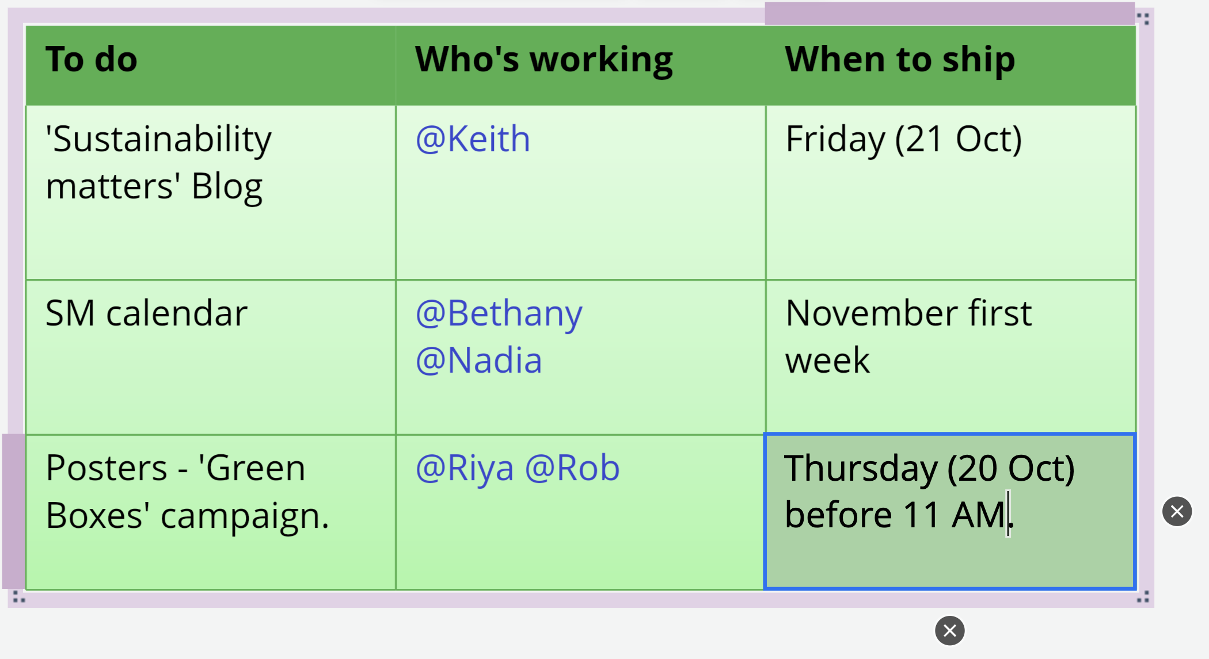Click the table's bottom-right corner handle
The height and width of the screenshot is (659, 1209).
tap(1143, 597)
